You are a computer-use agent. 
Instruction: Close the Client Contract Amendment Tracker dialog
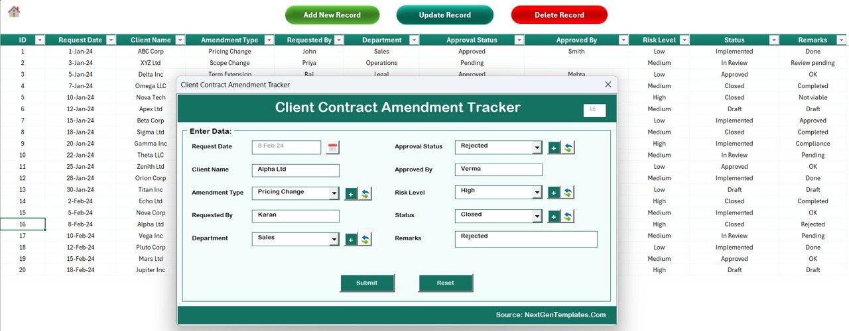pos(608,85)
